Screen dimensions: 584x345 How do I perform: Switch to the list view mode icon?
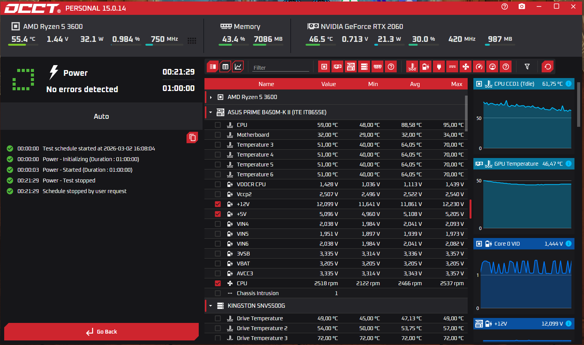(x=212, y=67)
